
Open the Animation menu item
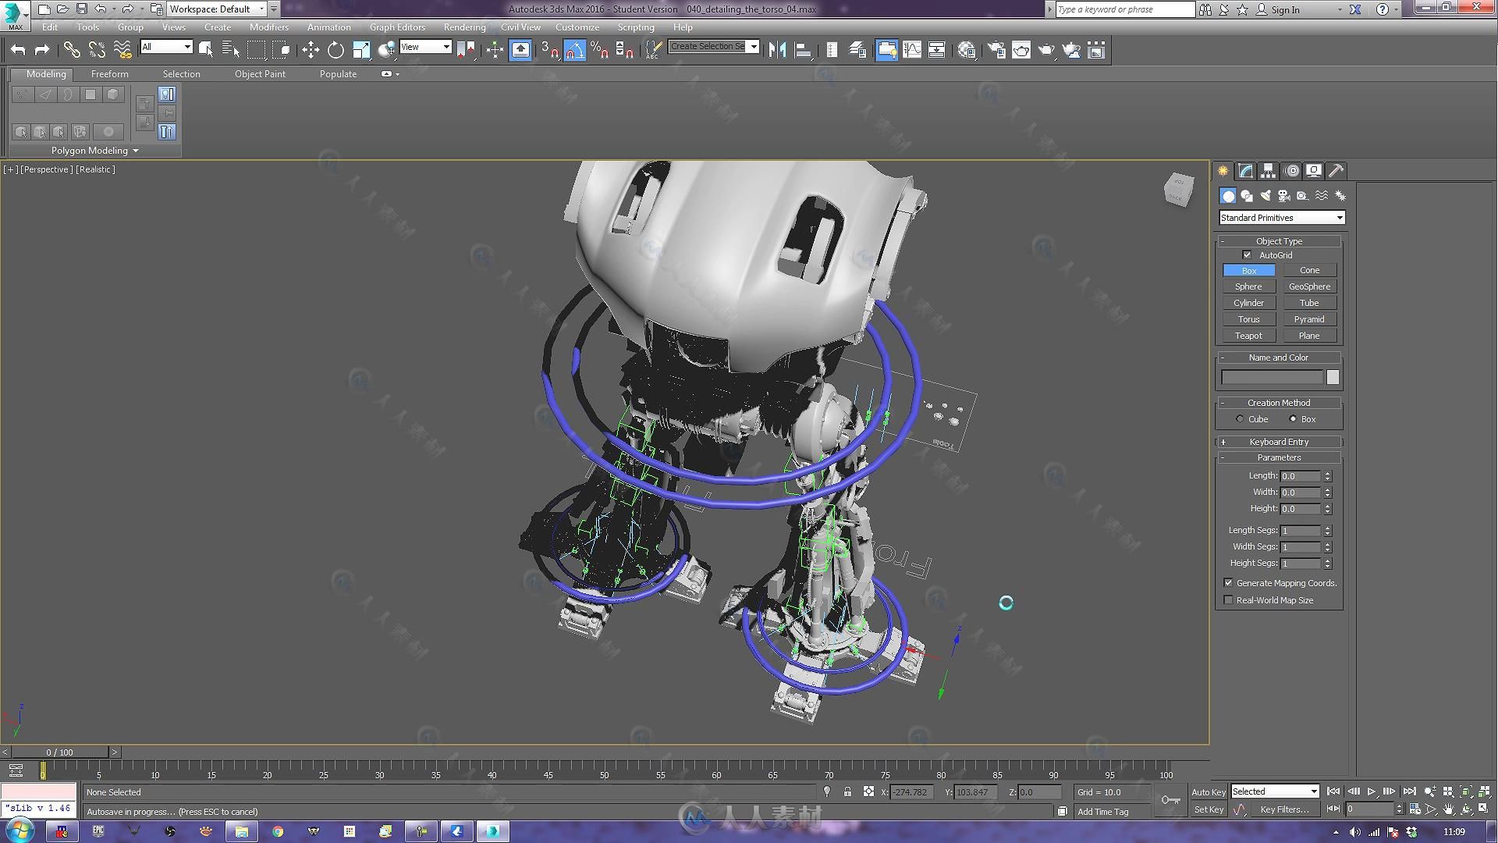point(328,26)
